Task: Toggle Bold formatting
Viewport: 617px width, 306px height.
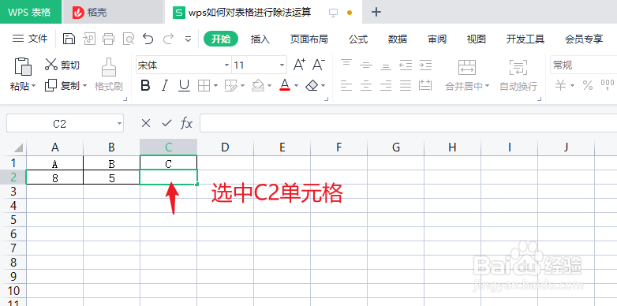Action: click(146, 85)
